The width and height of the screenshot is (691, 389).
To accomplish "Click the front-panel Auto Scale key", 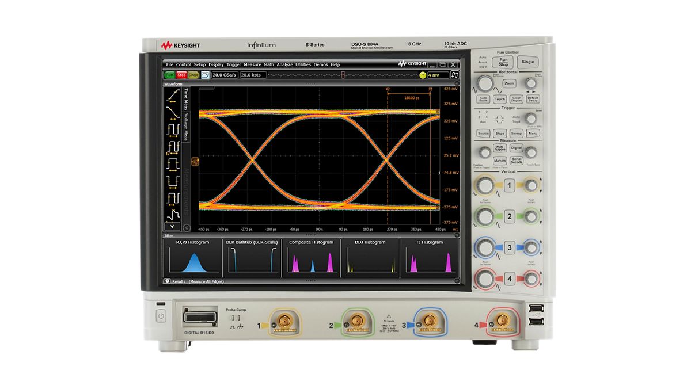I will click(x=483, y=99).
